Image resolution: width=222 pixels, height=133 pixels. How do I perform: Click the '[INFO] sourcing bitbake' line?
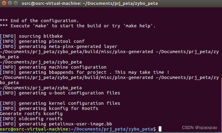[31, 36]
